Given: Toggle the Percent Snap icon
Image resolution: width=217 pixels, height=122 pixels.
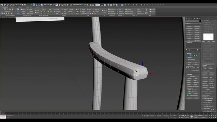Looking at the screenshot, I should pos(65,5).
